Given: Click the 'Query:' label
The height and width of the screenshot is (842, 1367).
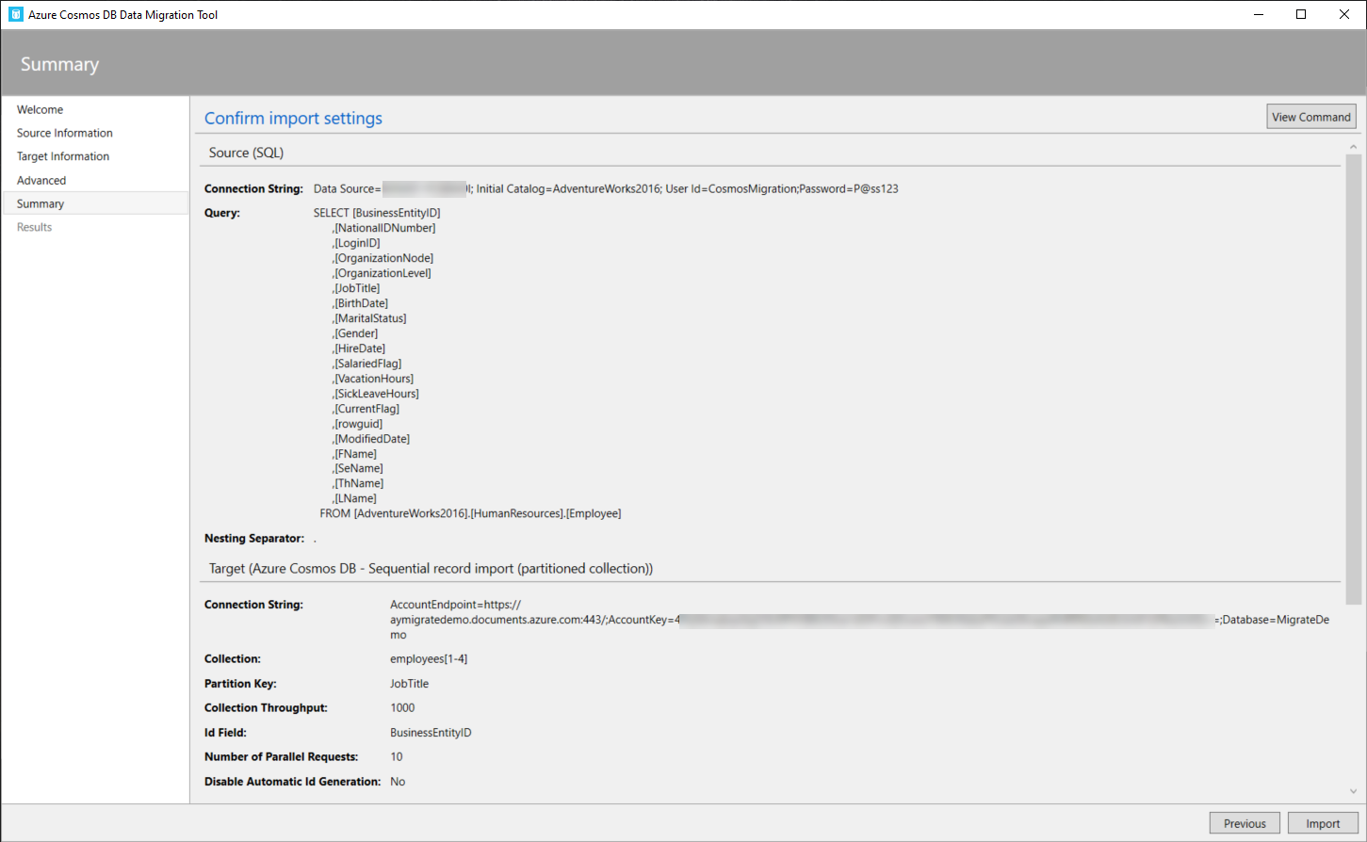Looking at the screenshot, I should [222, 213].
